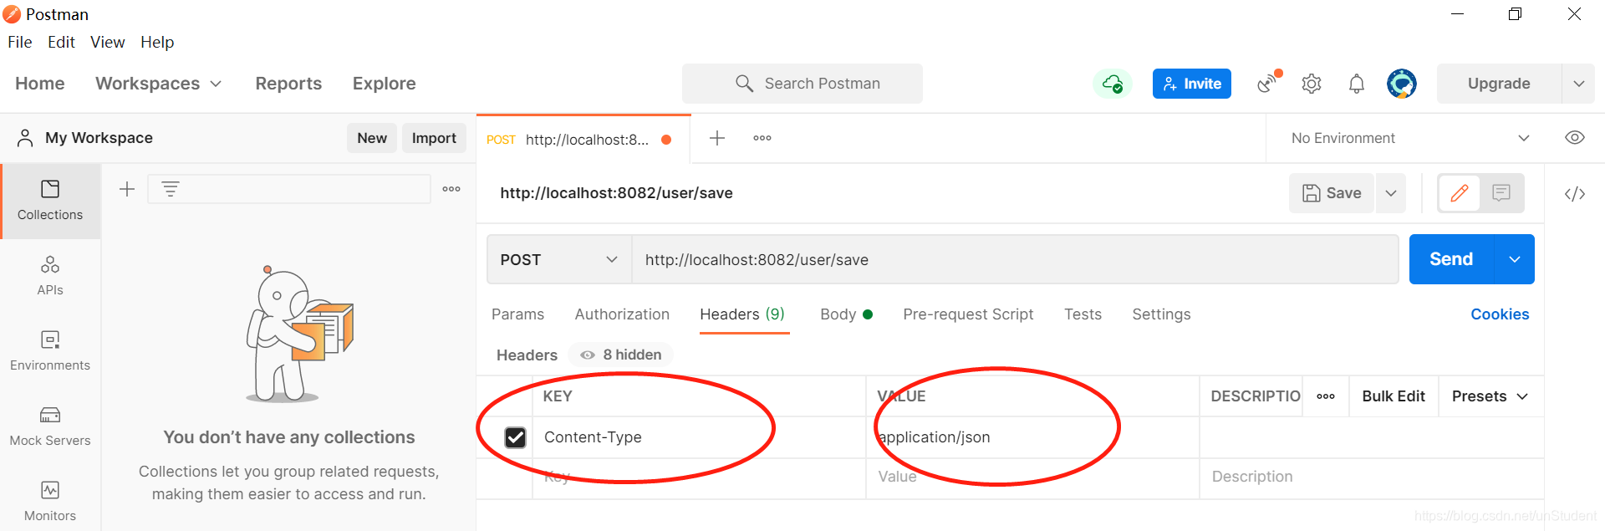Open the Mock Servers sidebar panel
This screenshot has width=1605, height=531.
(x=50, y=426)
